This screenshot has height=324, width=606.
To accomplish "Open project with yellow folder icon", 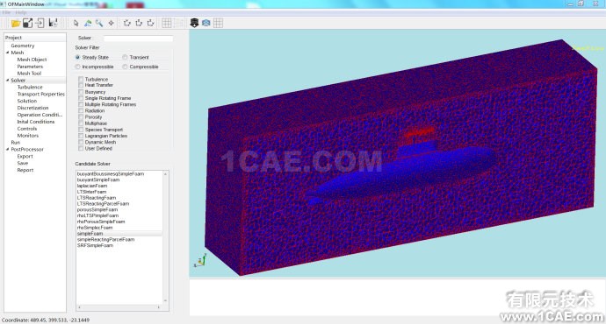I will (16, 23).
